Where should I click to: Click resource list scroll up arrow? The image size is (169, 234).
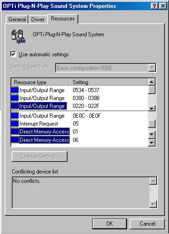[152, 82]
